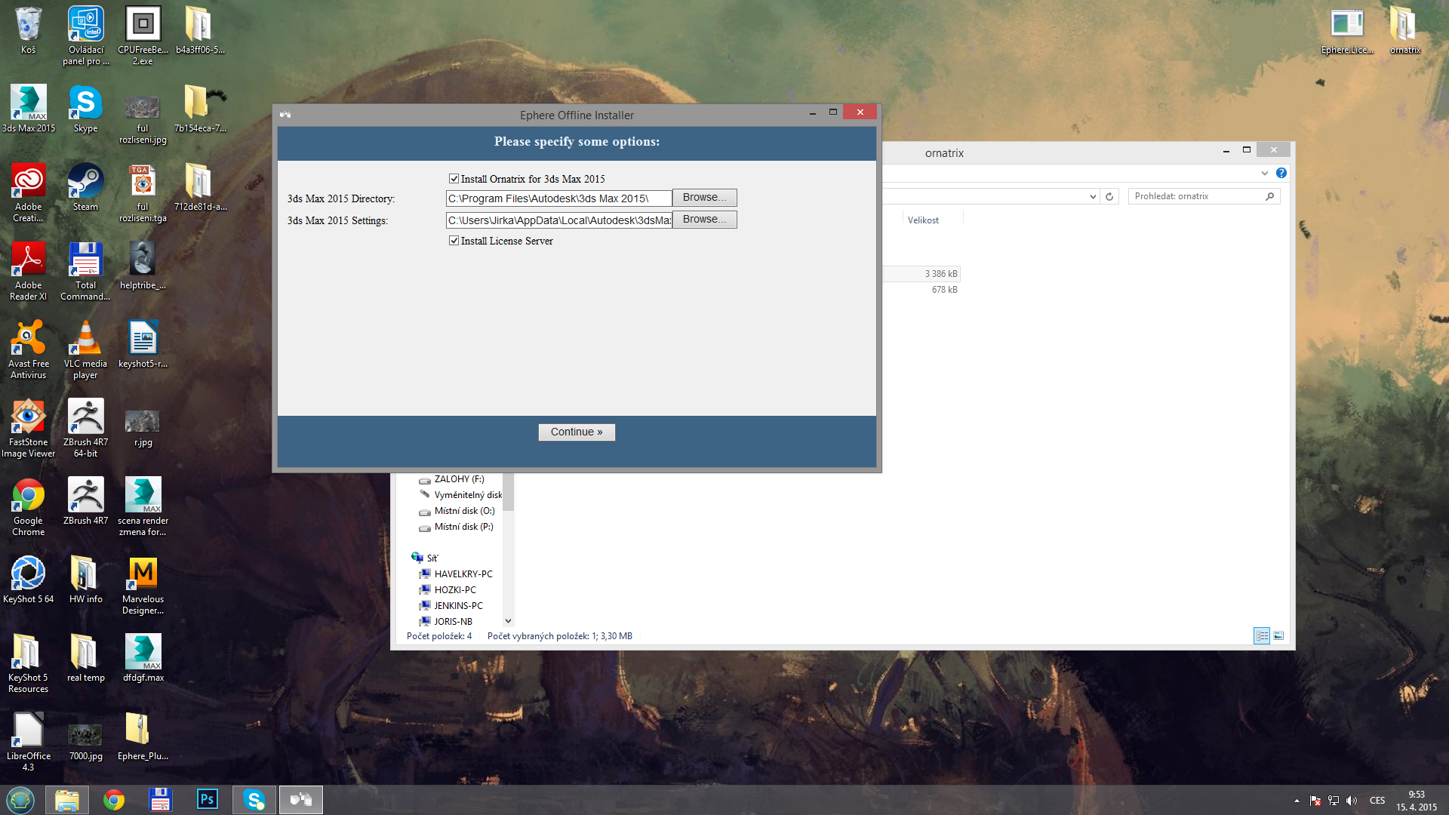Click the CES keyboard language indicator

(x=1377, y=801)
